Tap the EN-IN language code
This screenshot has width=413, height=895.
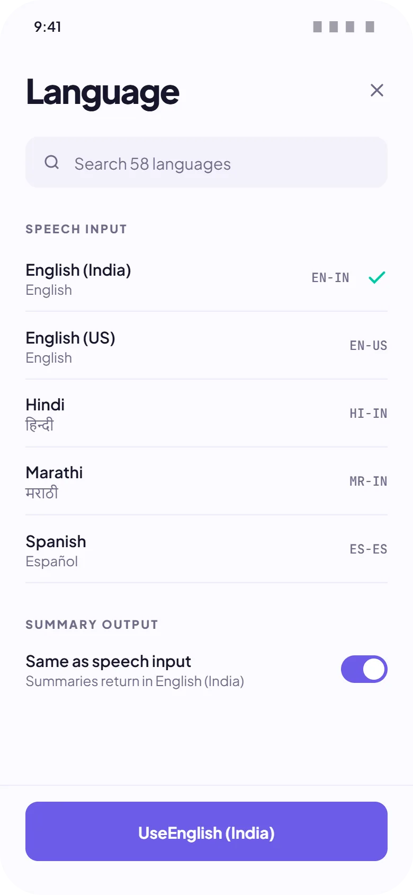[x=330, y=278]
